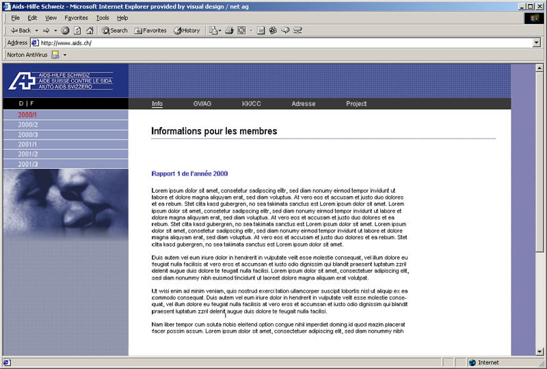The width and height of the screenshot is (547, 369).
Task: Select the KK/CC navigation tab
Action: (252, 104)
